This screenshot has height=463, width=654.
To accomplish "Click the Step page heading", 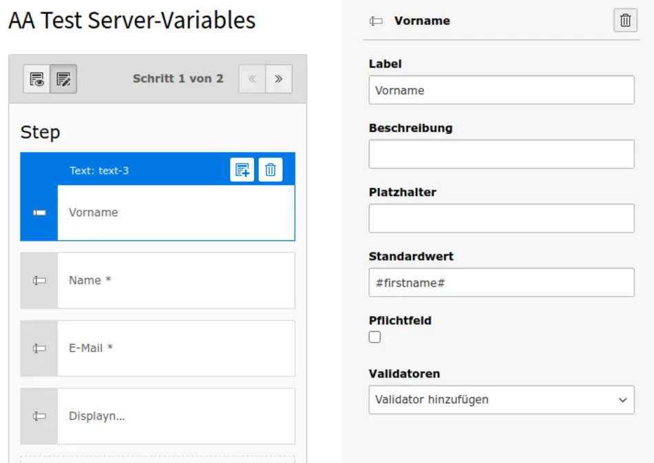I will click(x=40, y=132).
